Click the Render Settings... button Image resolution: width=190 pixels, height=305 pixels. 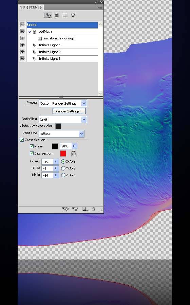[x=69, y=111]
